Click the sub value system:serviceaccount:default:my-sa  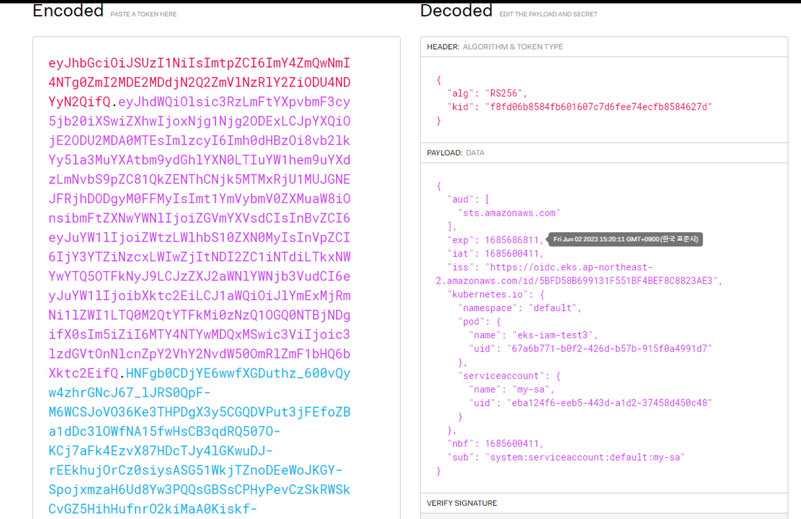coord(584,457)
